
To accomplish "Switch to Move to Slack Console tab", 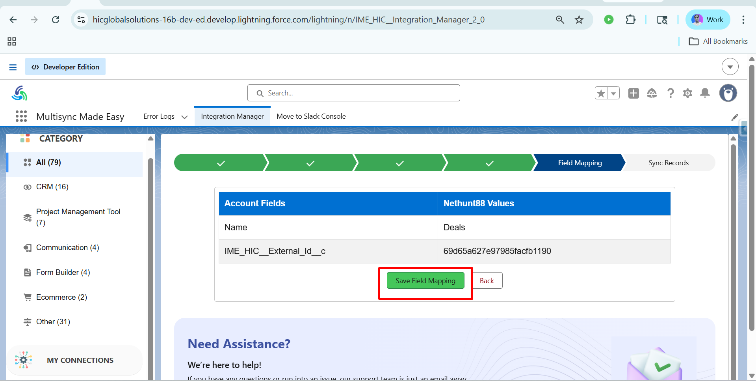I will (x=311, y=116).
